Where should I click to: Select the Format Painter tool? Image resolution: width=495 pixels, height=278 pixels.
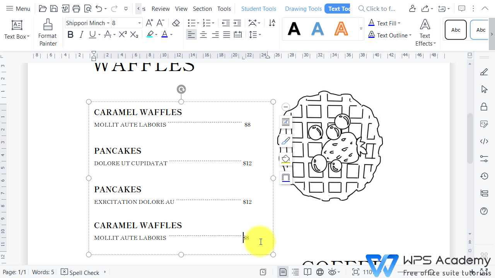tap(47, 33)
